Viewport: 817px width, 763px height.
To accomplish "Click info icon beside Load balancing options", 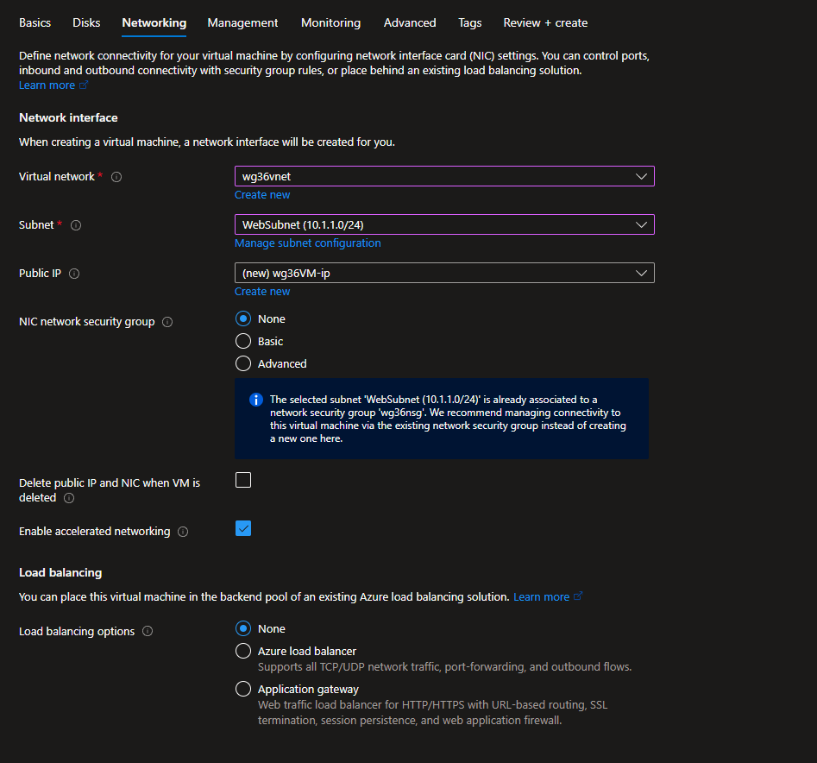I will (x=148, y=632).
